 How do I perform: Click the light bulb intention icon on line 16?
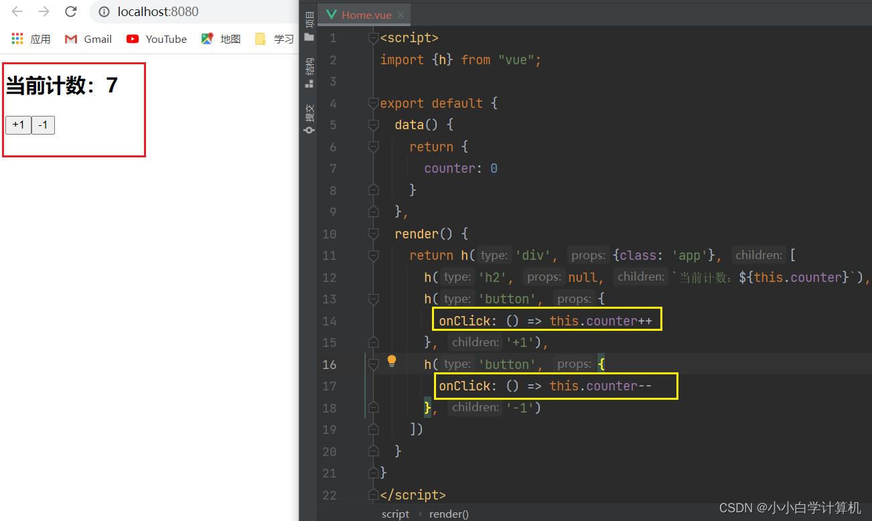392,362
